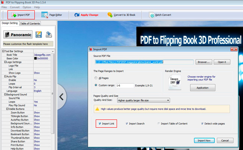Viewport: 243px width, 150px height.
Task: Collapse the Tool Bar Settings group
Action: click(x=3, y=51)
